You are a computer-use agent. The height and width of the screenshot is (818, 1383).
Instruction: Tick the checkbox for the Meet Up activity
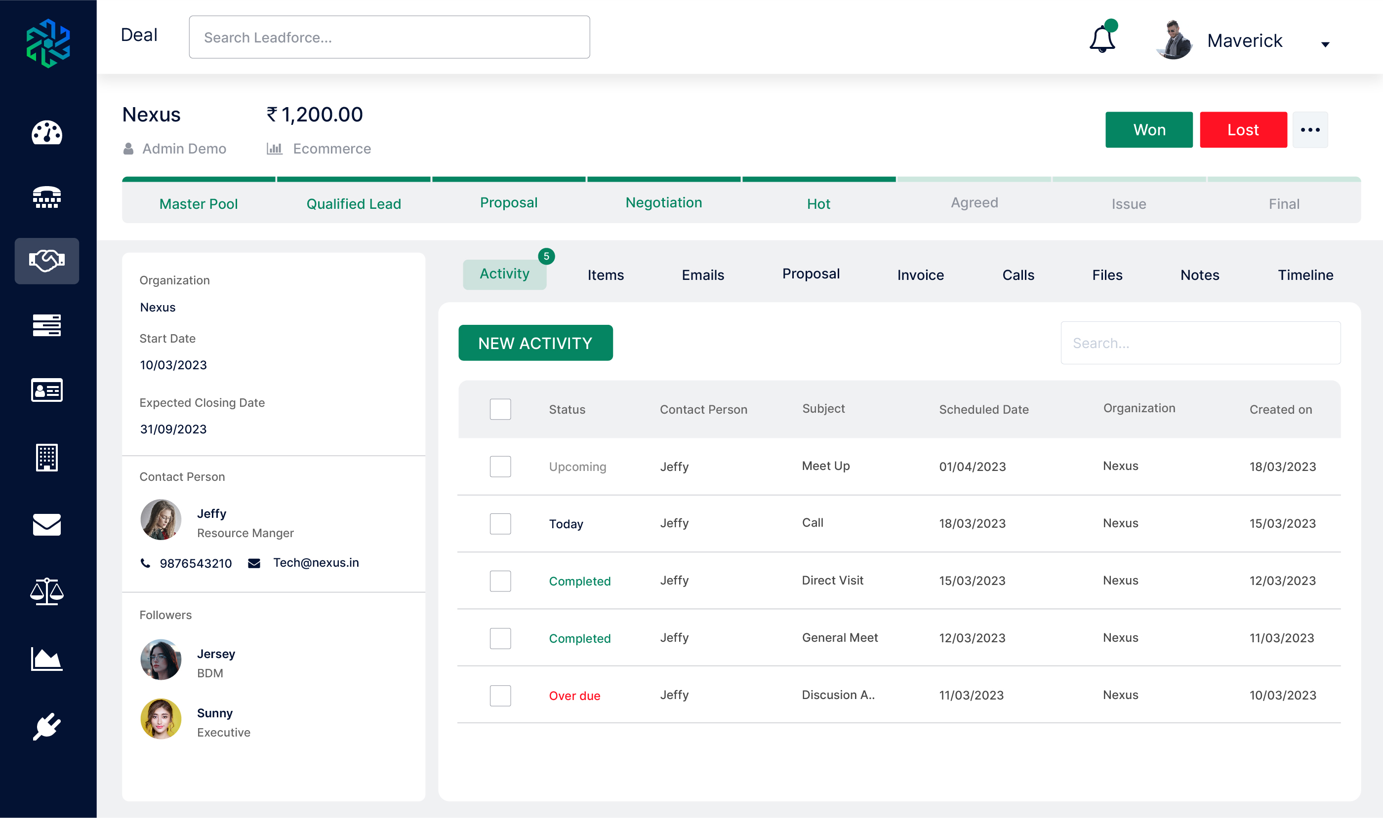[x=500, y=467]
